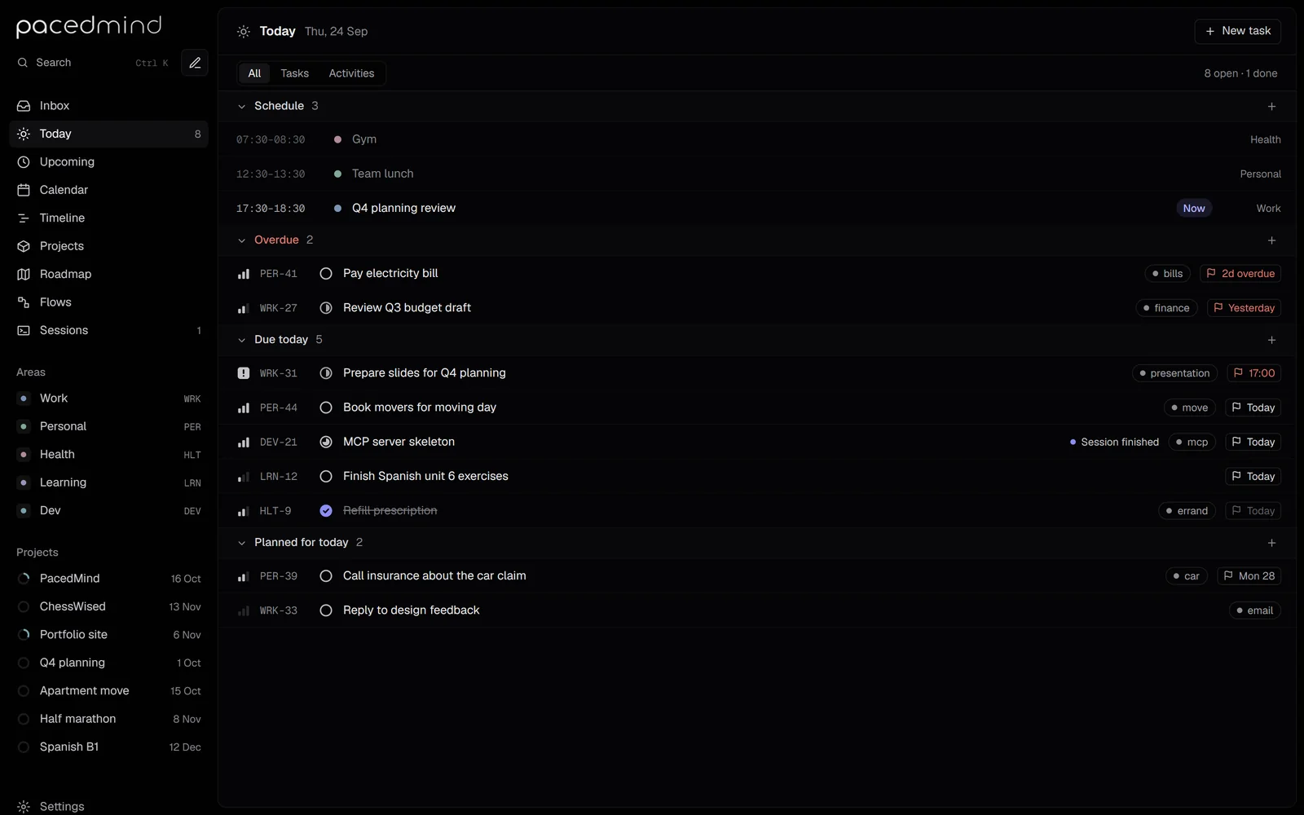
Task: Open the Inbox via its tray icon
Action: coord(24,106)
